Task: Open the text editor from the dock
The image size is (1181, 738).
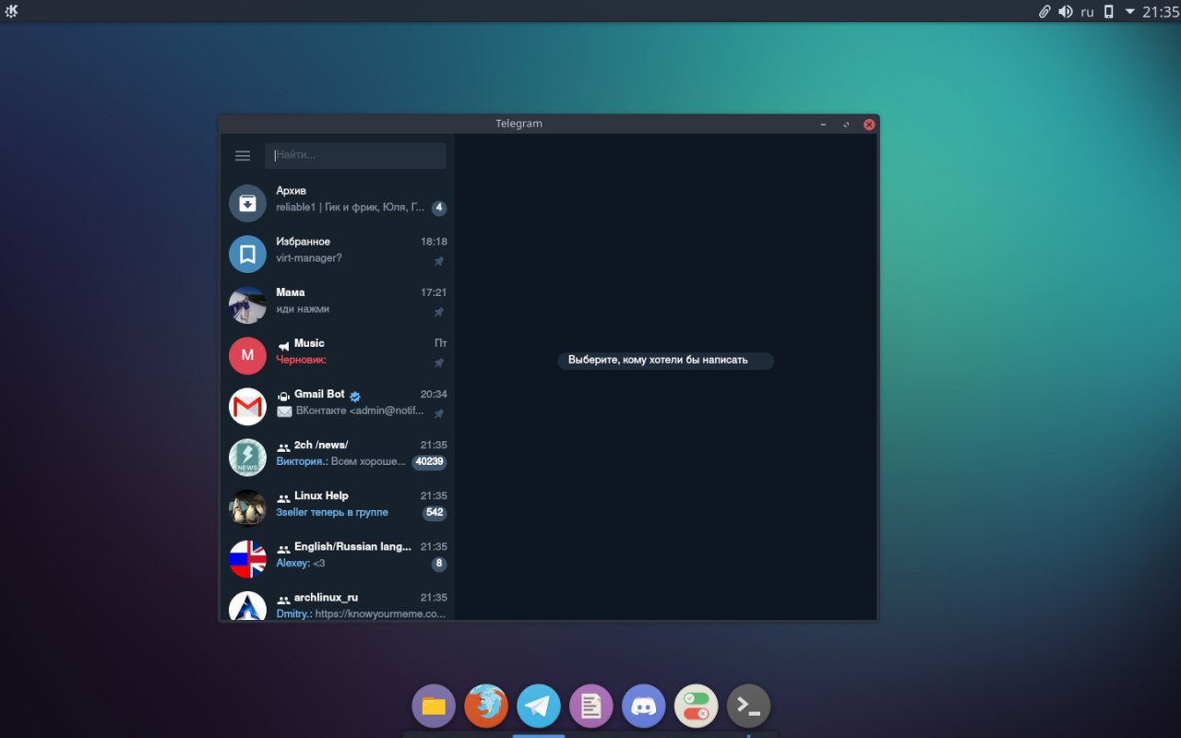Action: 591,707
